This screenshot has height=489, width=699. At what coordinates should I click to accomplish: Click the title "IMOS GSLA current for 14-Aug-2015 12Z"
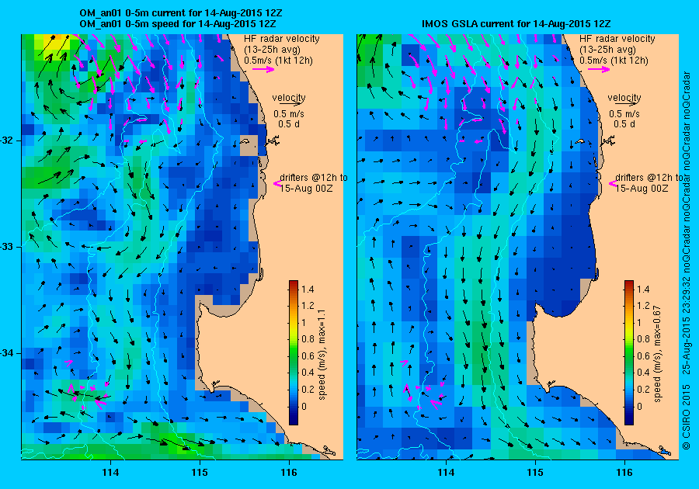click(x=516, y=24)
